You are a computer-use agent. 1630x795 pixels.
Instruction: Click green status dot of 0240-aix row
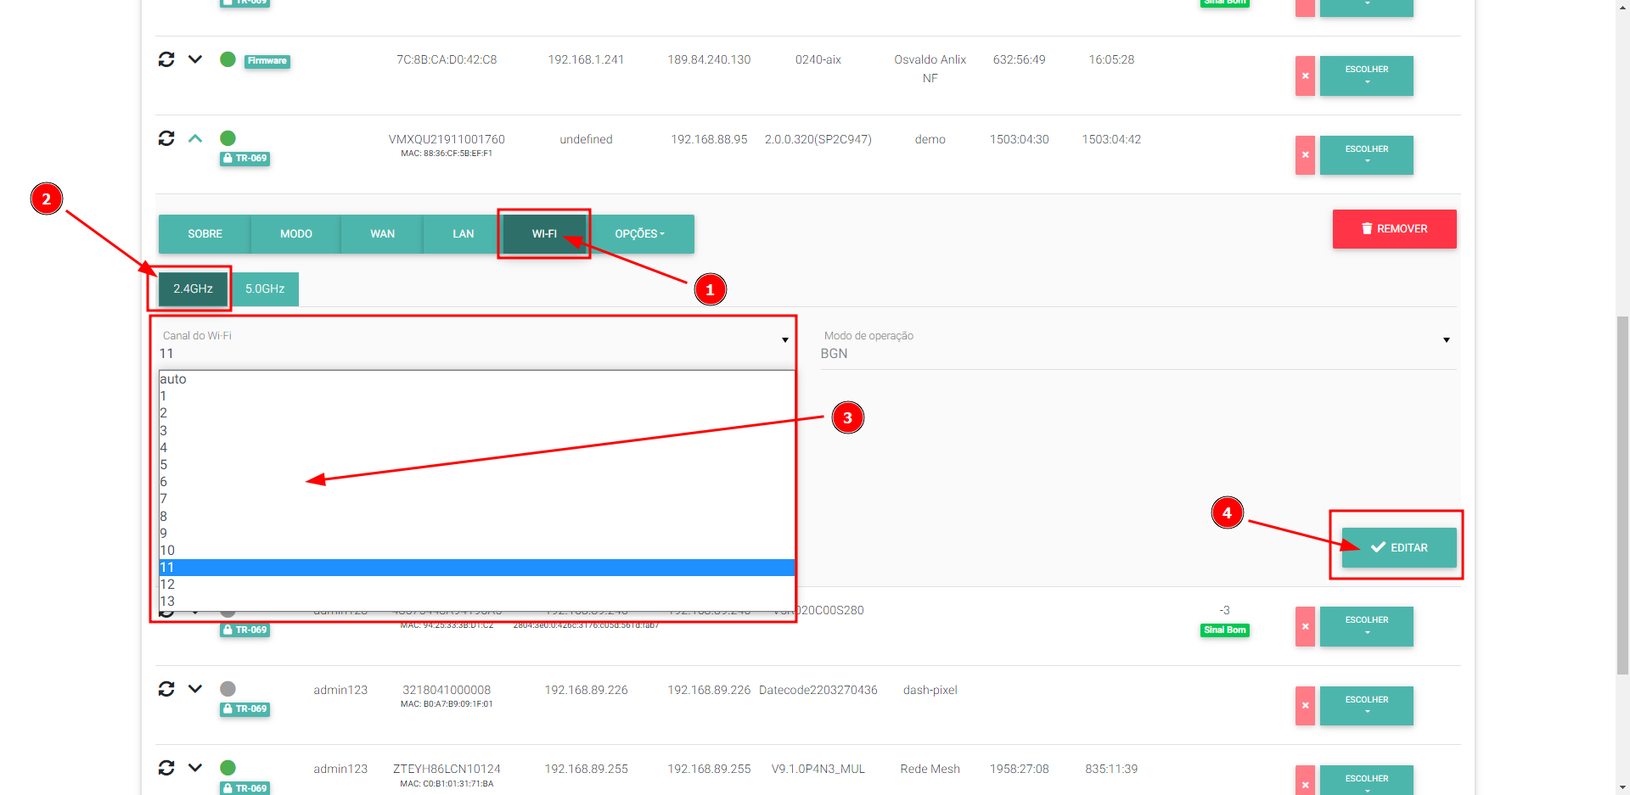point(228,59)
